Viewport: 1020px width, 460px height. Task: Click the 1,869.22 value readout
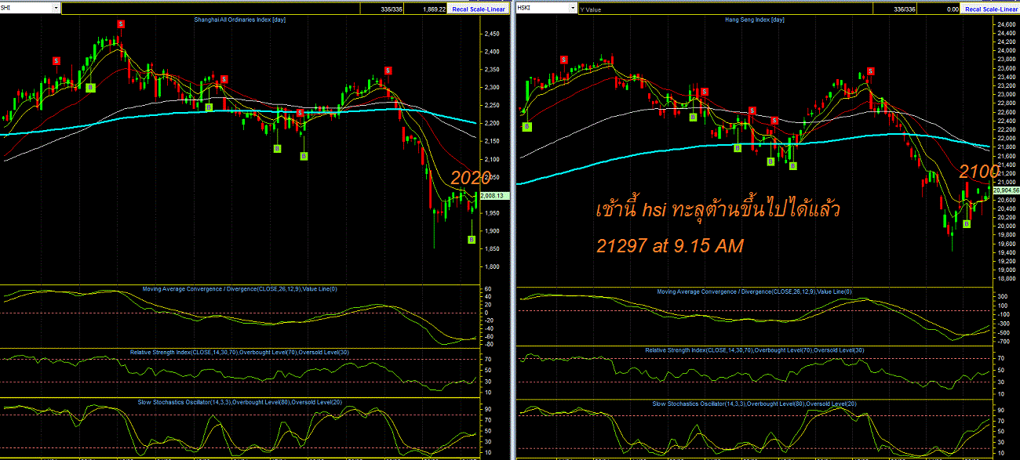426,9
